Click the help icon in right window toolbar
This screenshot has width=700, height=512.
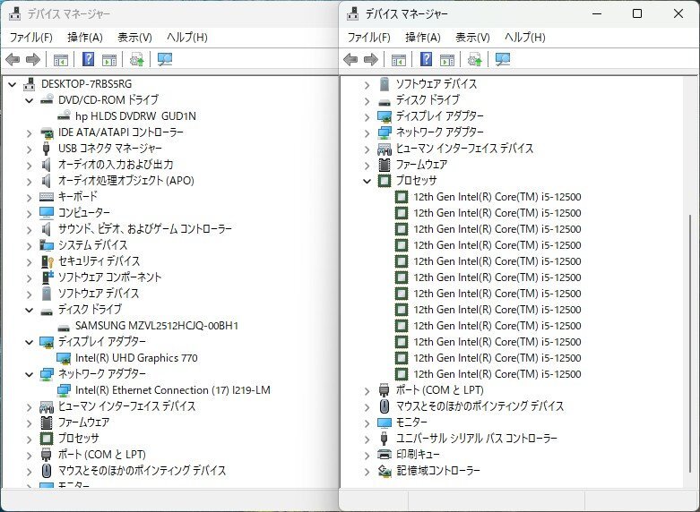[426, 60]
